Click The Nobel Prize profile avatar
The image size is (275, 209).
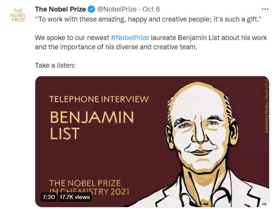pyautogui.click(x=17, y=16)
